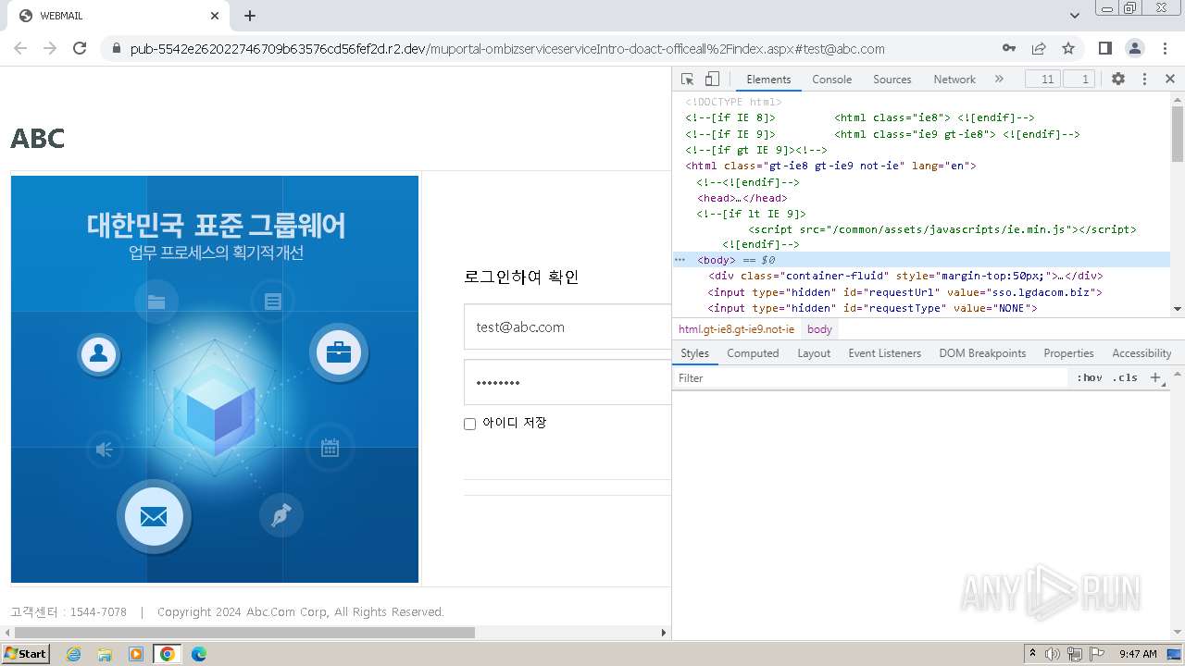1185x666 pixels.
Task: Open the Styles pane tab
Action: (x=694, y=353)
